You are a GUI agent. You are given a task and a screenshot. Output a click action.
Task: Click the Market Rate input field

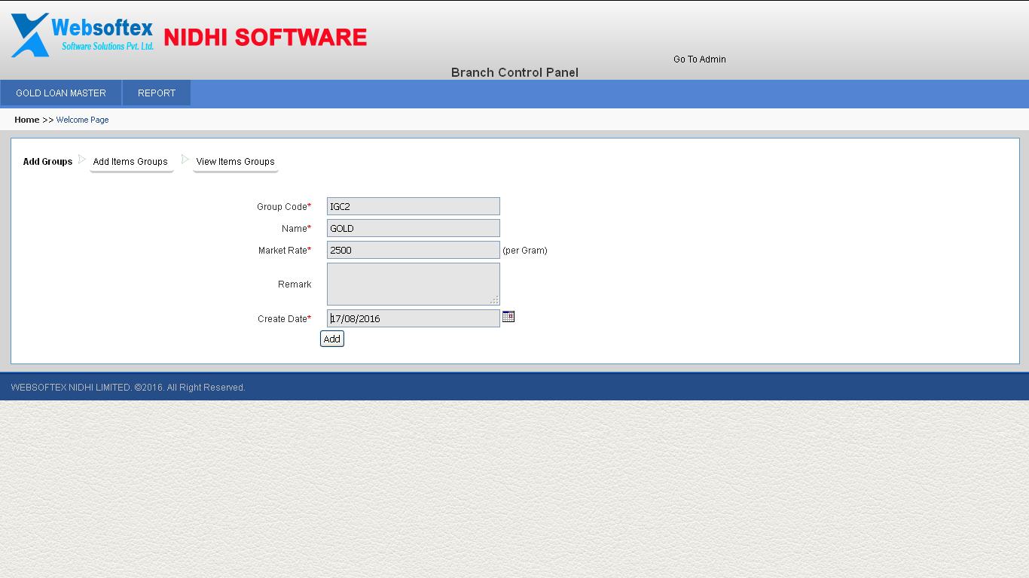(x=413, y=250)
